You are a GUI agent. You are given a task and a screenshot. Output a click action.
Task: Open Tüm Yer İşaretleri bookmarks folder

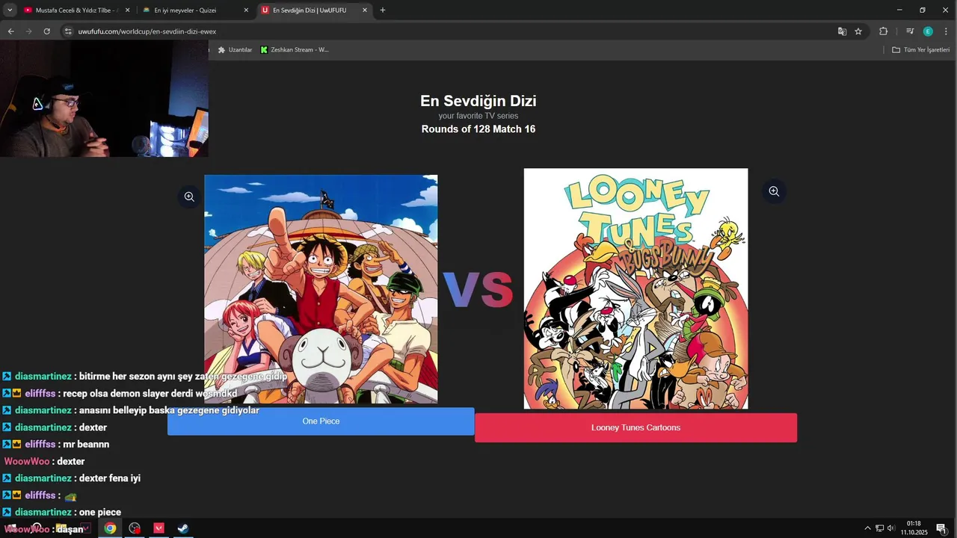click(x=920, y=50)
